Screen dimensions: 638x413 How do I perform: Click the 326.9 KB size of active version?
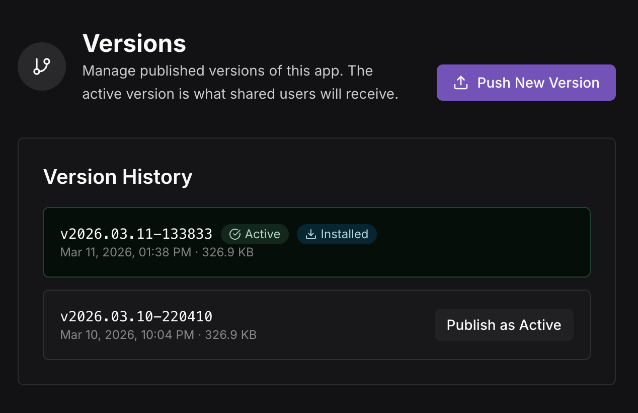[x=228, y=252]
